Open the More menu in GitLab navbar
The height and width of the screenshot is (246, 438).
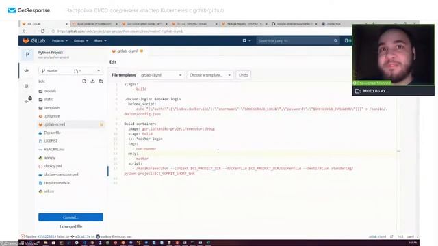pos(101,41)
